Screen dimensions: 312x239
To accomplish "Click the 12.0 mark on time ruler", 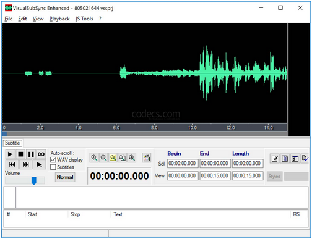I will pos(230,128).
